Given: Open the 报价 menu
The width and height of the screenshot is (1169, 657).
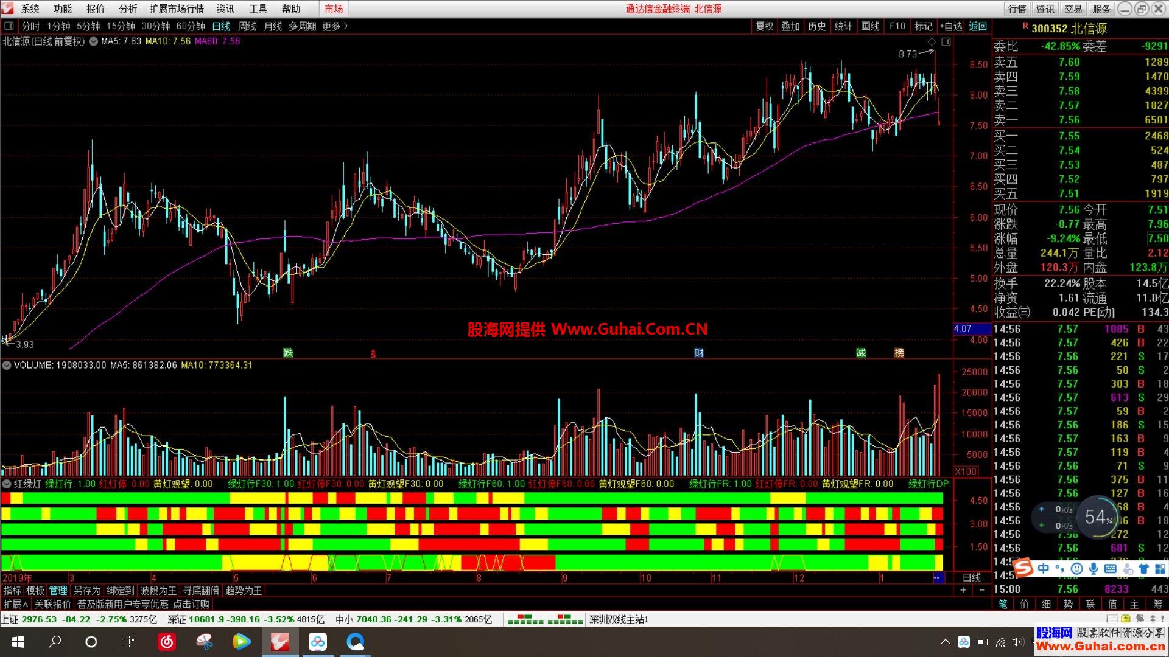Looking at the screenshot, I should (95, 9).
